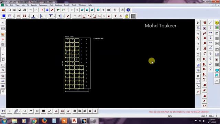Expand the dropdown beside the blue box-arrow icon

tap(13, 16)
